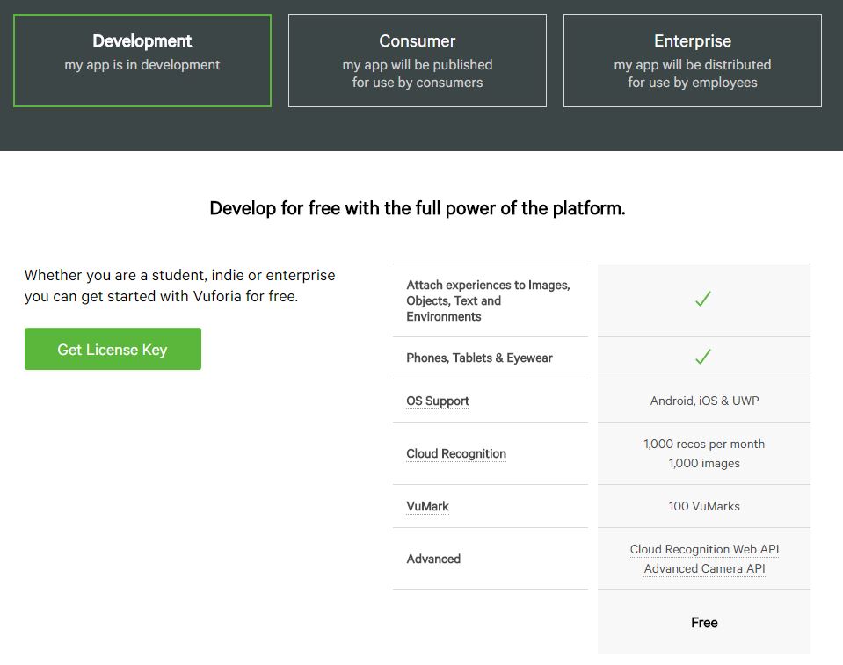This screenshot has height=665, width=843.
Task: Open the Cloud Recognition Web API link
Action: pyautogui.click(x=704, y=549)
